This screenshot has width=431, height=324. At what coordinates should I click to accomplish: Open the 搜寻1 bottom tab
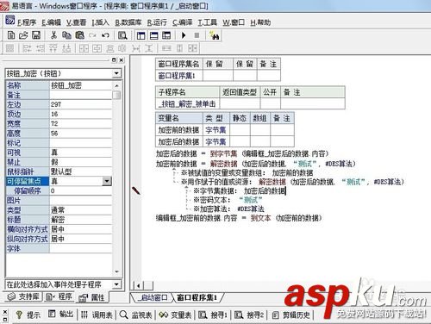click(x=213, y=315)
